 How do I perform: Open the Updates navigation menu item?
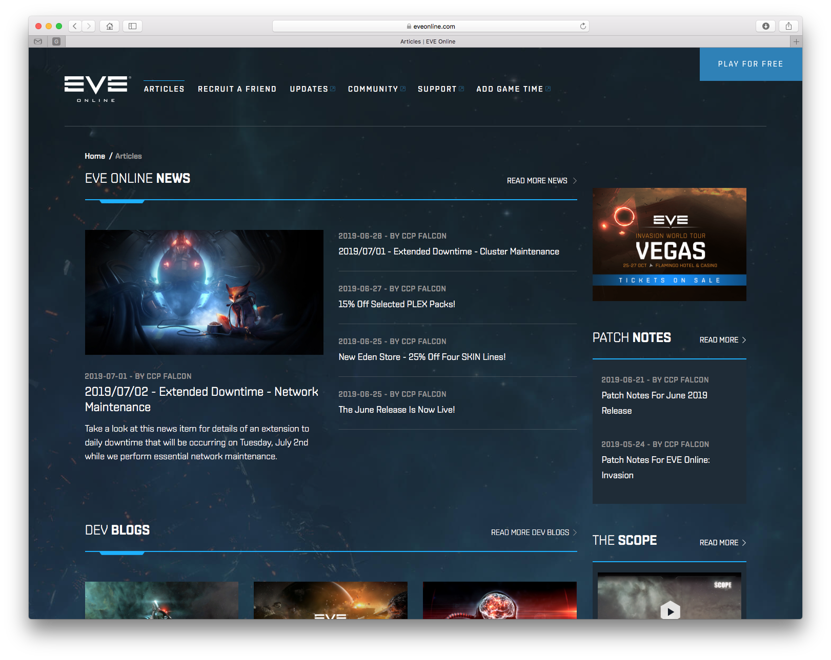coord(309,89)
